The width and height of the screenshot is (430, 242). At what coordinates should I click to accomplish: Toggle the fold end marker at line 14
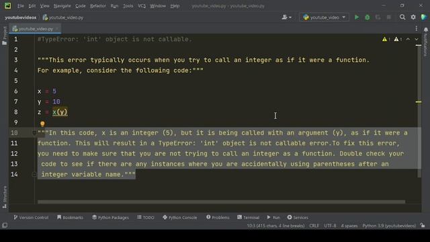(x=34, y=174)
